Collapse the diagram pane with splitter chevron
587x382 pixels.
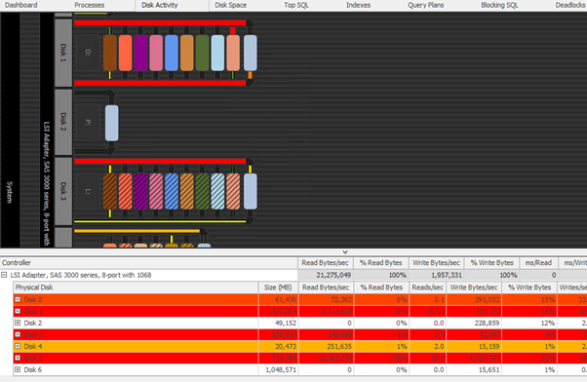pyautogui.click(x=345, y=251)
